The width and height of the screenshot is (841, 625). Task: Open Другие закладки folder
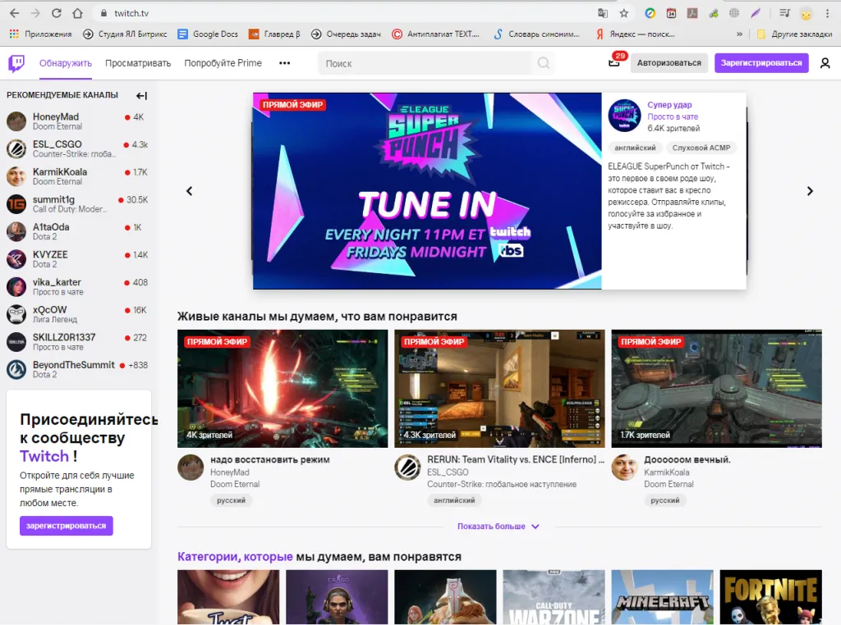point(794,34)
